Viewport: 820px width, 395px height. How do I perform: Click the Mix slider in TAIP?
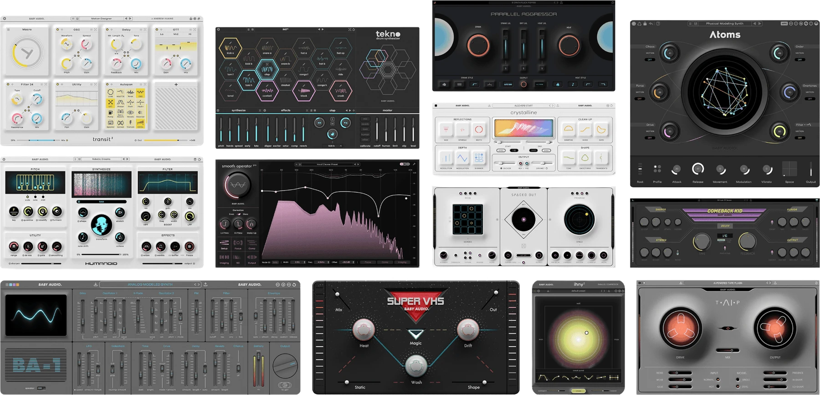click(728, 350)
